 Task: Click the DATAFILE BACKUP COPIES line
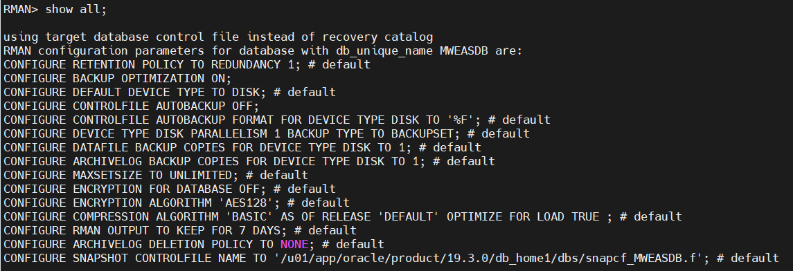(242, 147)
